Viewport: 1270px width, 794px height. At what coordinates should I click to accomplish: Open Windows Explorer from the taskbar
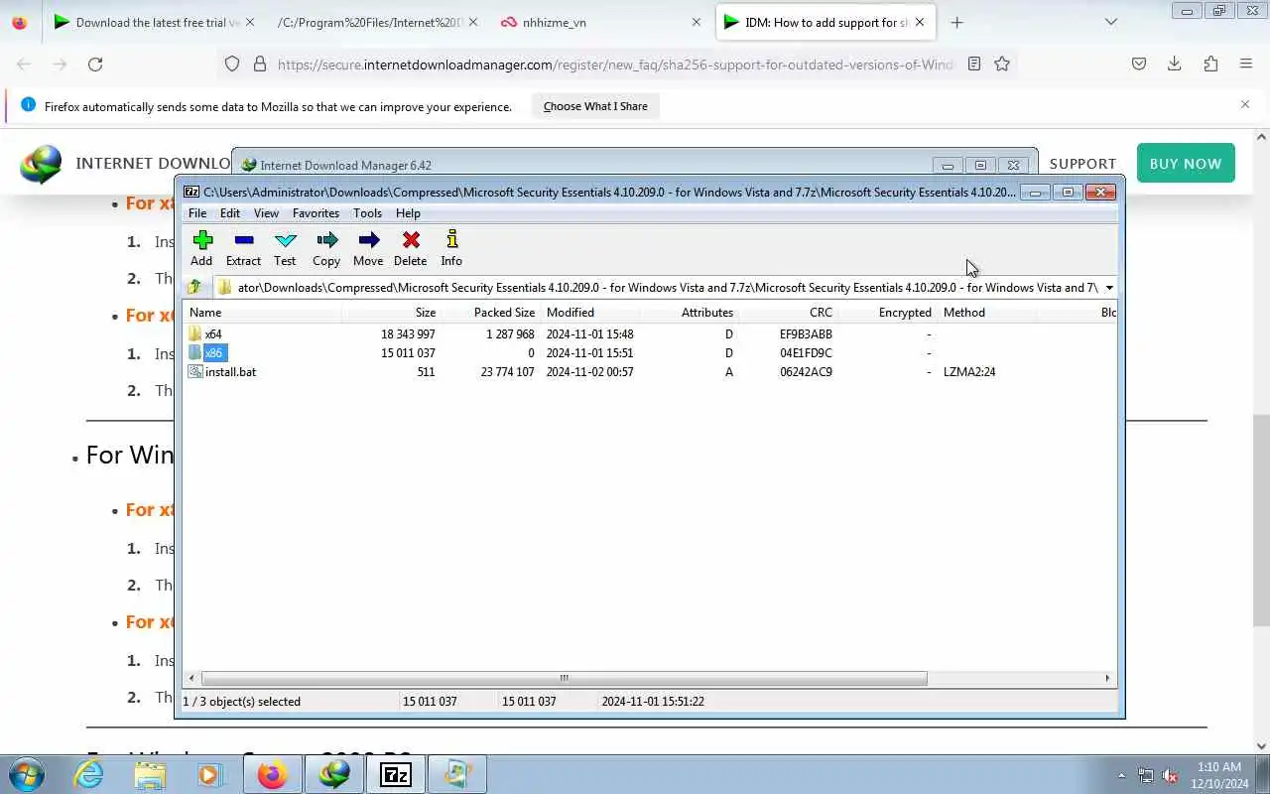coord(150,774)
